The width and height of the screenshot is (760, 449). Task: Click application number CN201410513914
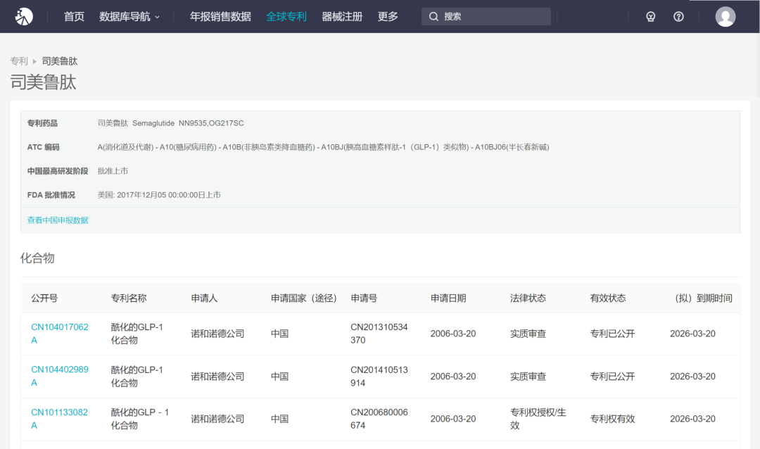379,377
